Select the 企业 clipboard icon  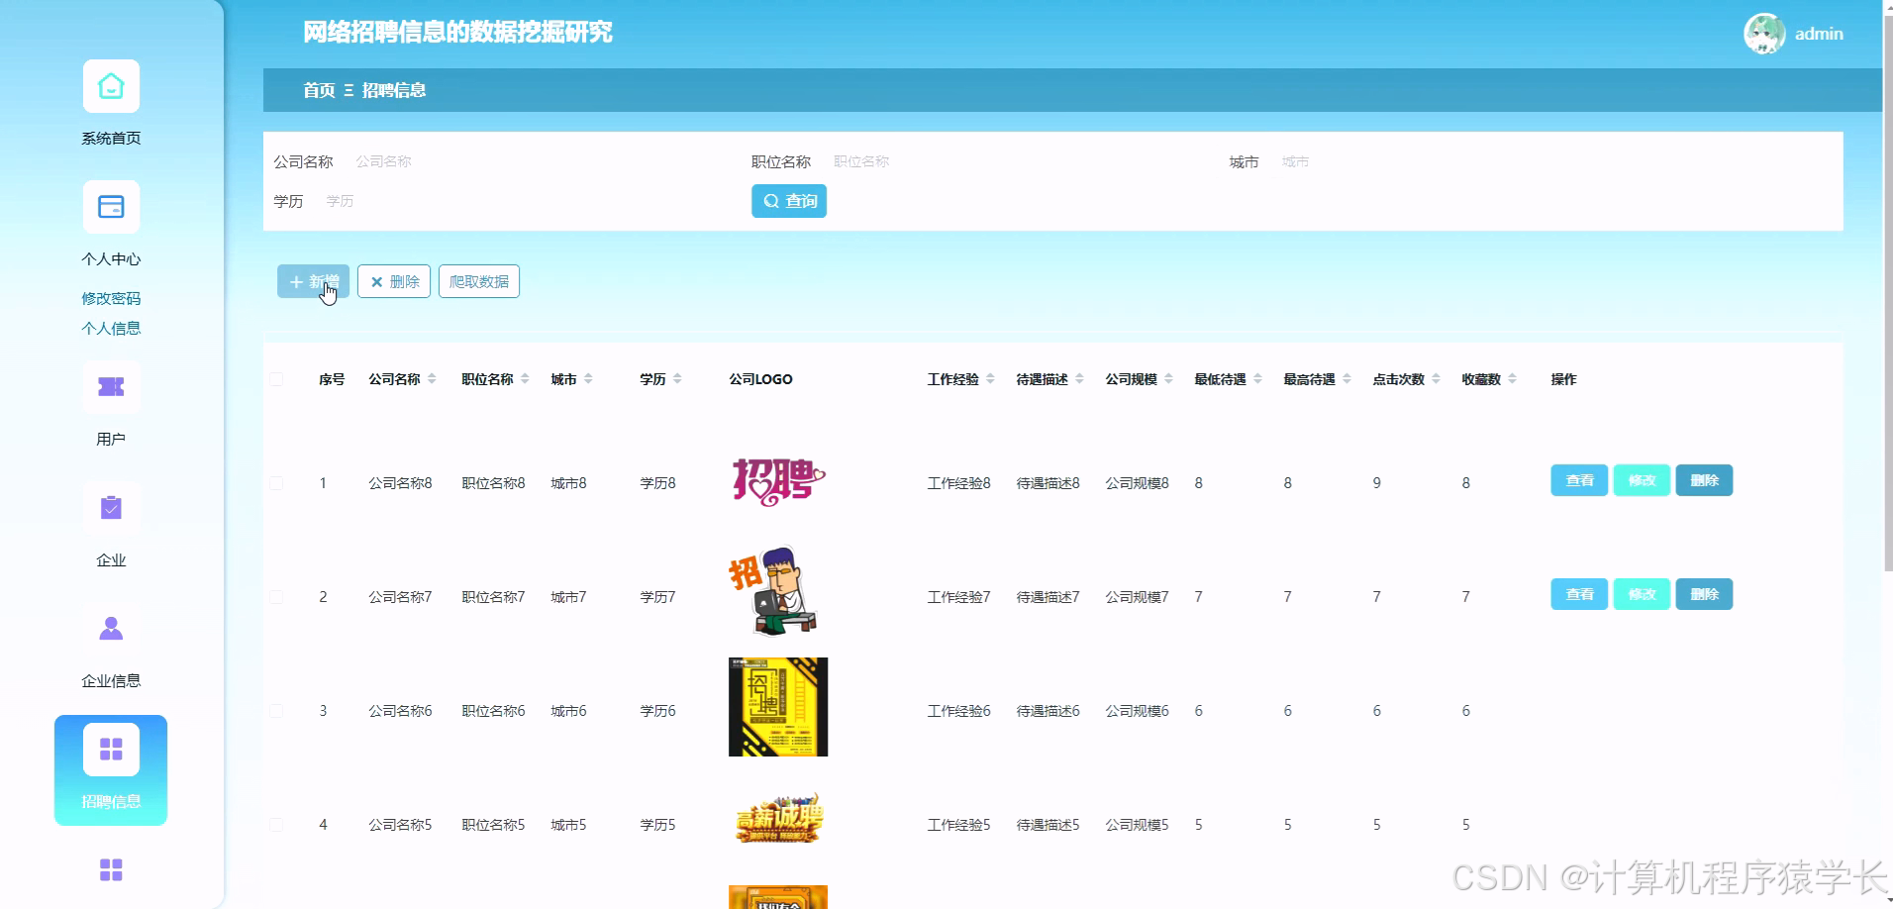(x=110, y=507)
